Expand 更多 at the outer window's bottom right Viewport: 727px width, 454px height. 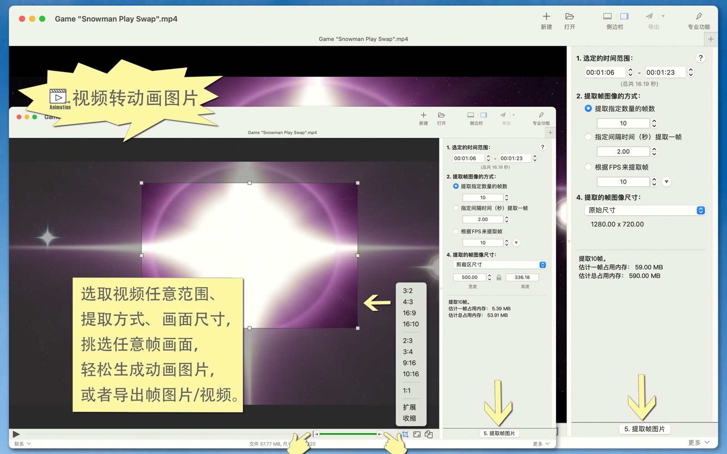698,443
